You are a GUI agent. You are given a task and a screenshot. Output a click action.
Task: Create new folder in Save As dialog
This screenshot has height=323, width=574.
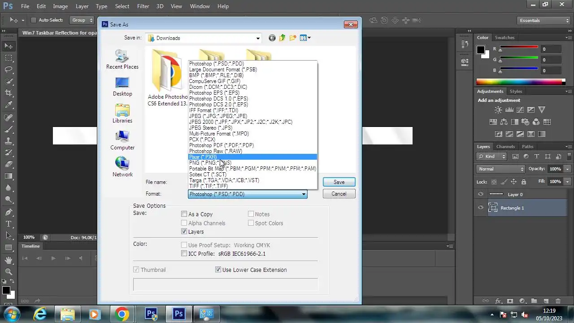tap(293, 38)
